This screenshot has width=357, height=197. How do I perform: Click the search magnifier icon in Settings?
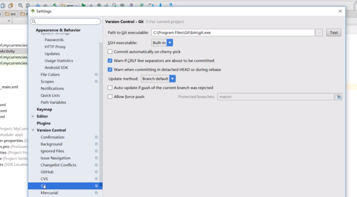point(34,21)
